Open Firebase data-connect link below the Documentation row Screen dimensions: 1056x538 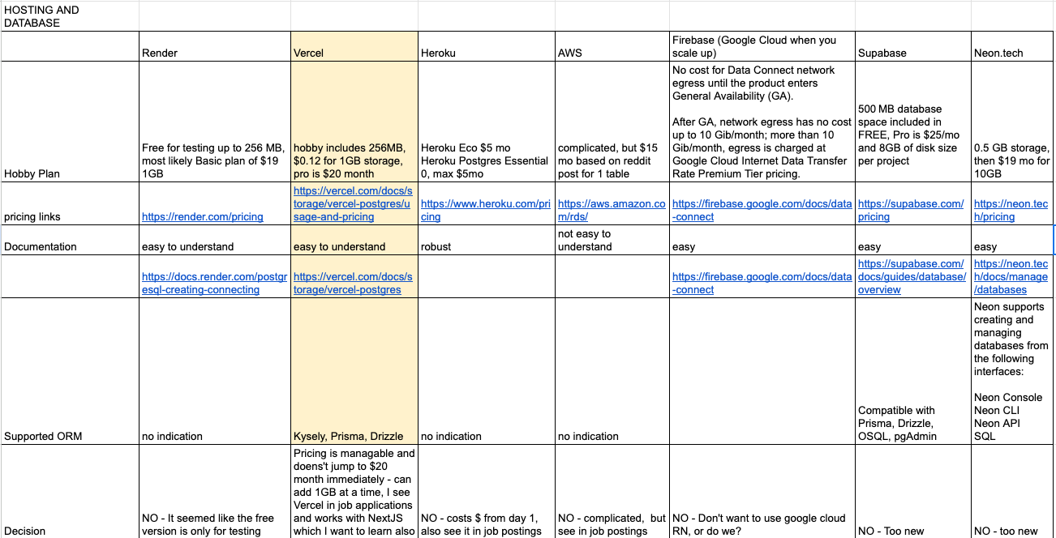click(x=762, y=283)
